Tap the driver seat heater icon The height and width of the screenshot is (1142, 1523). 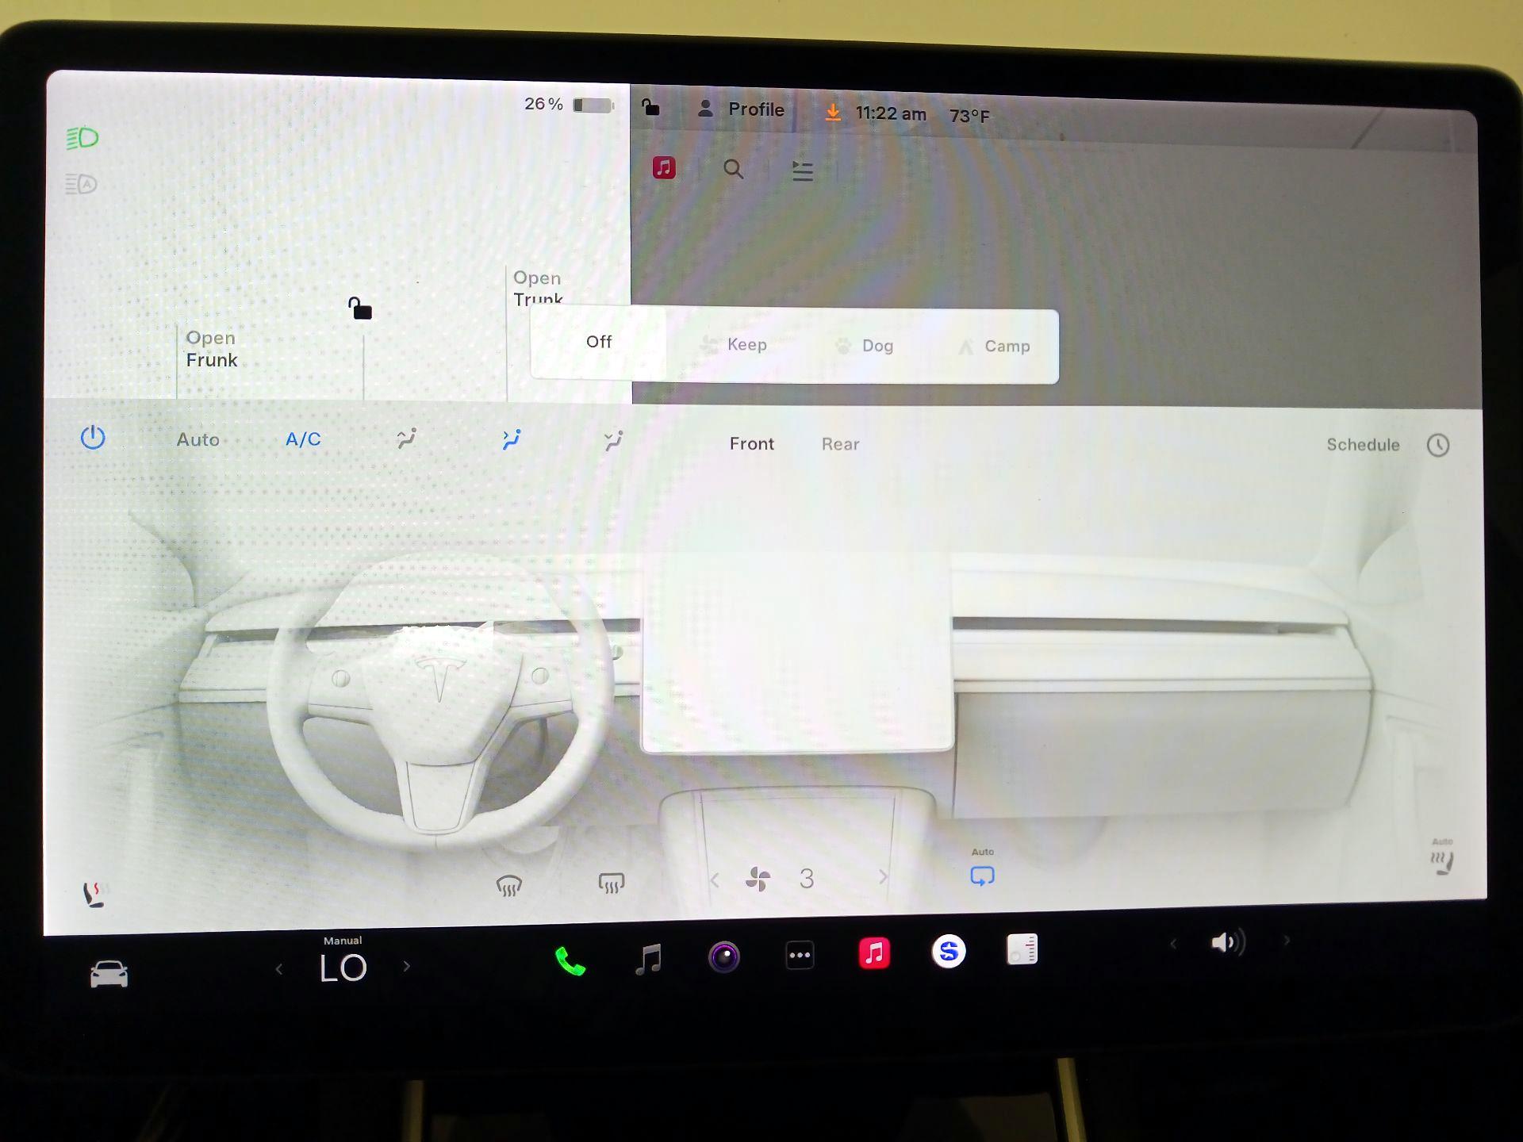tap(95, 894)
